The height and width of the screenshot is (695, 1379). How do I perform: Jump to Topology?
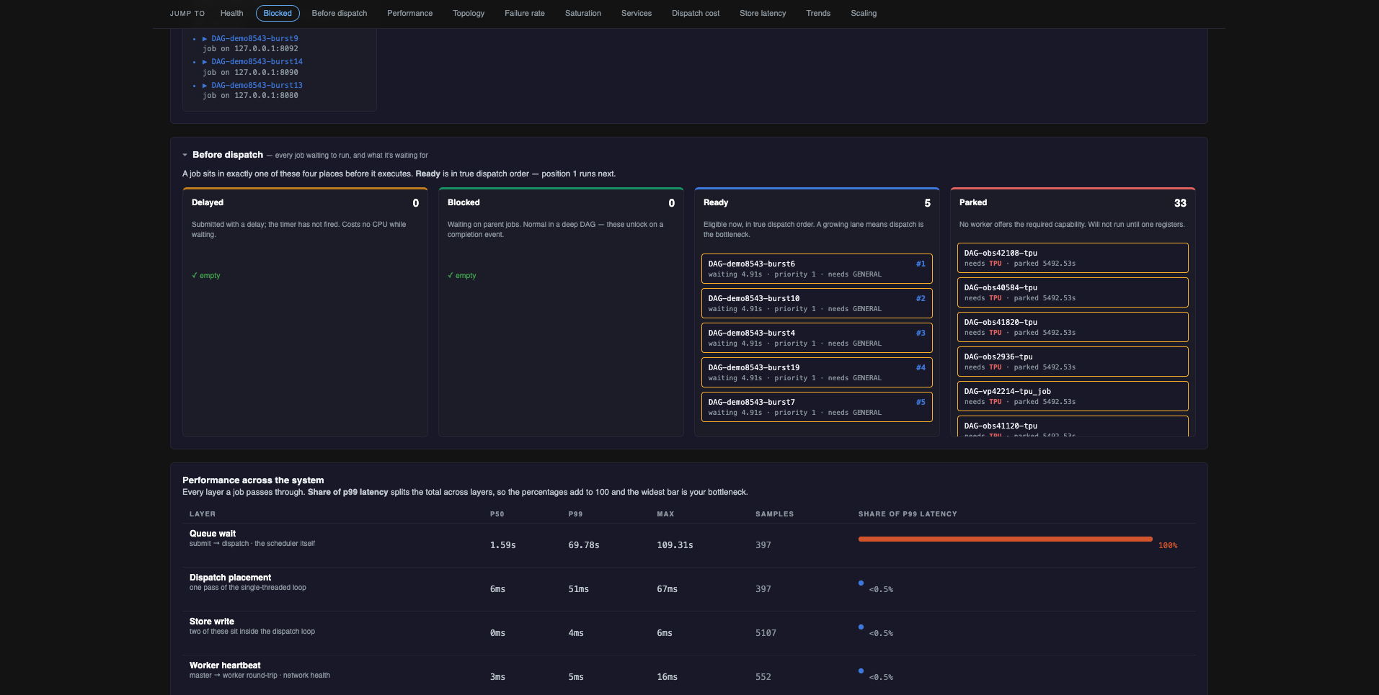tap(469, 13)
